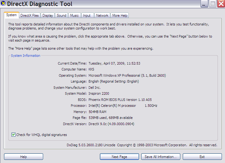View the Network tab

click(102, 16)
